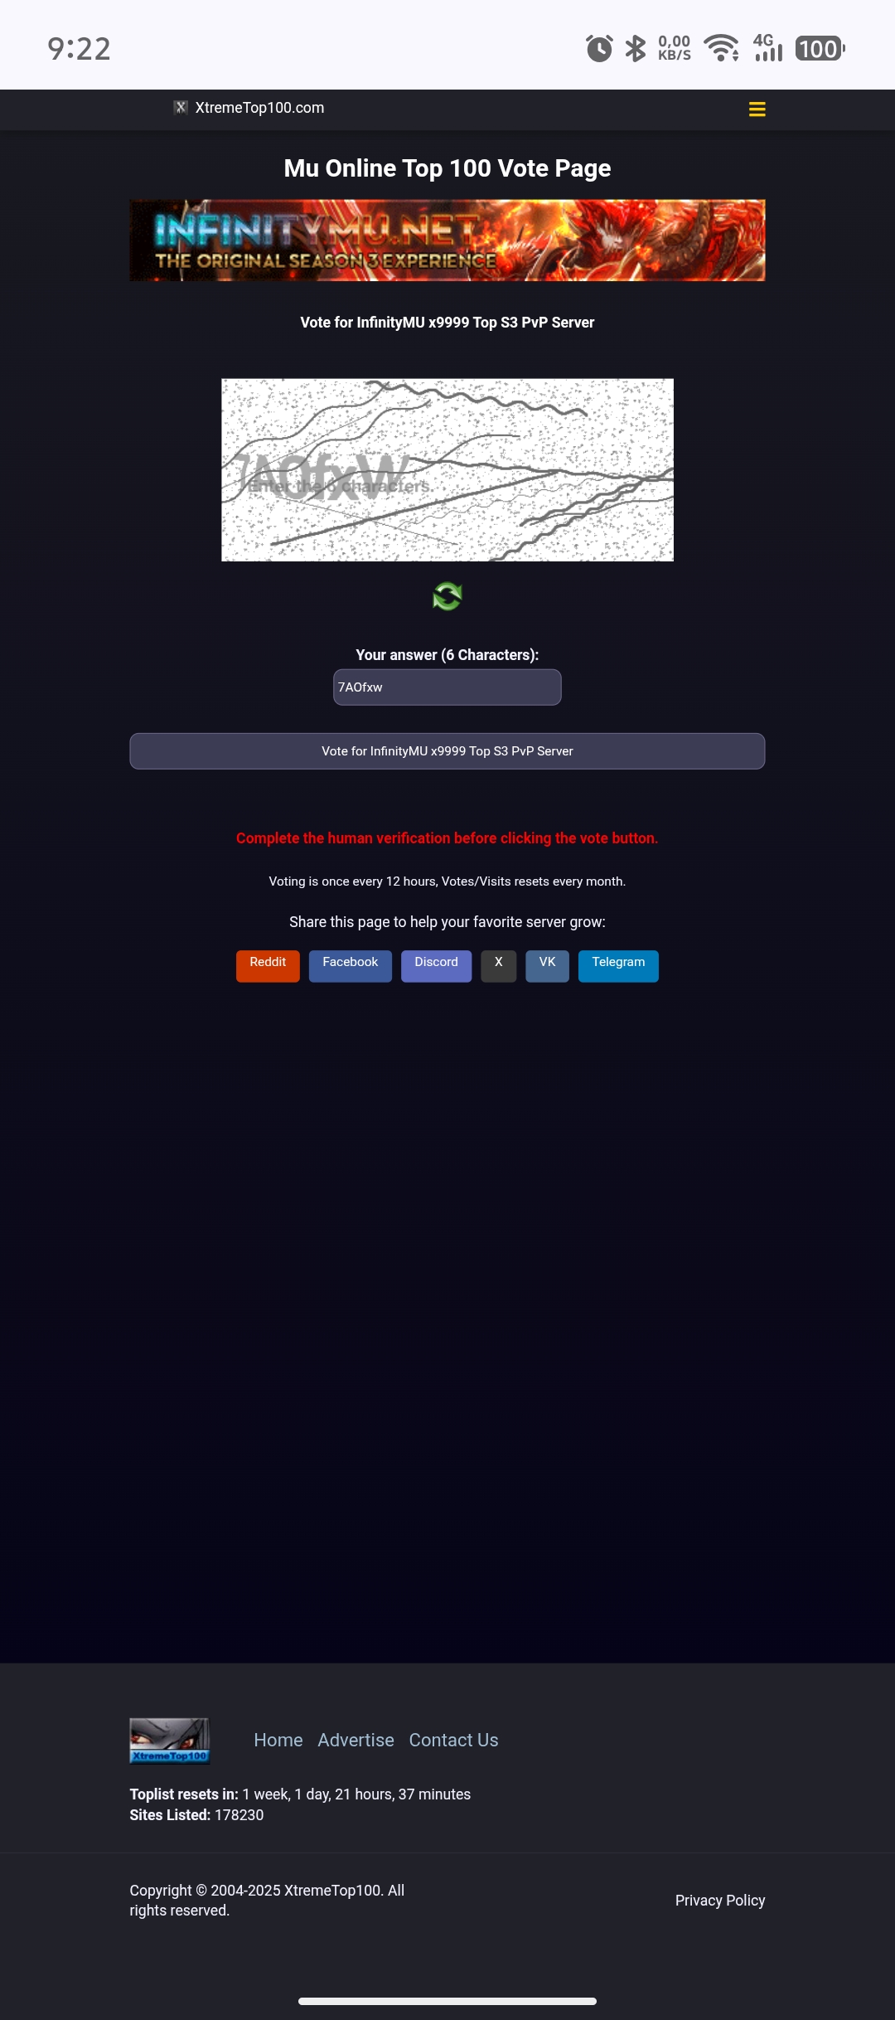Image resolution: width=895 pixels, height=2020 pixels.
Task: Refresh the captcha with green arrows icon
Action: point(447,596)
